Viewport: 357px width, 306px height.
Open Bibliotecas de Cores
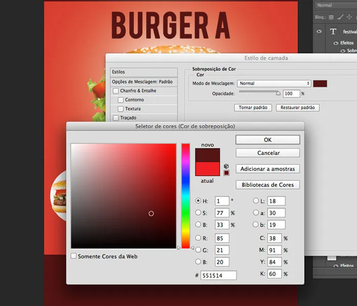click(x=268, y=185)
